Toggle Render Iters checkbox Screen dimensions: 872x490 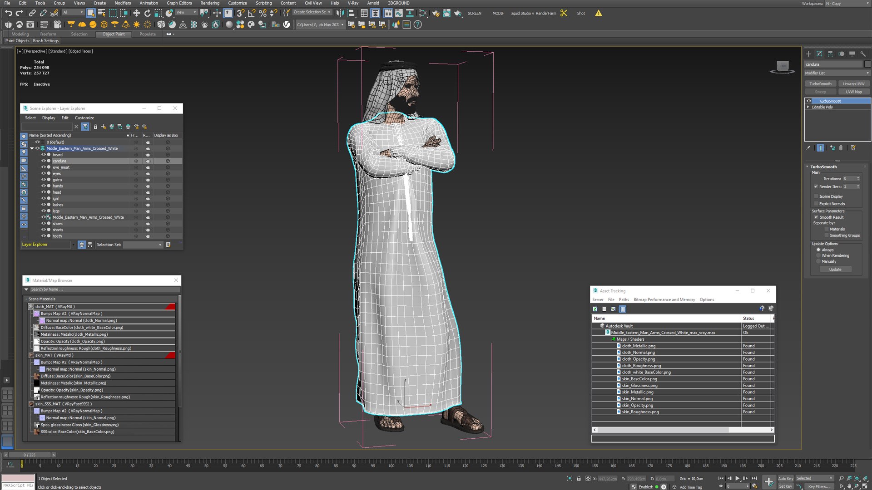[x=816, y=186]
